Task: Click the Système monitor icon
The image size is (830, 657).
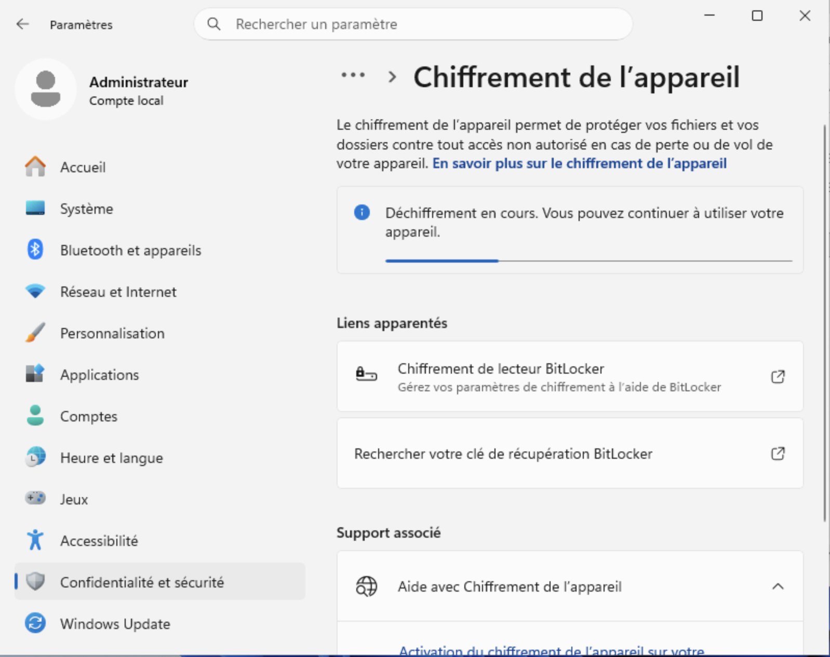Action: pyautogui.click(x=35, y=208)
